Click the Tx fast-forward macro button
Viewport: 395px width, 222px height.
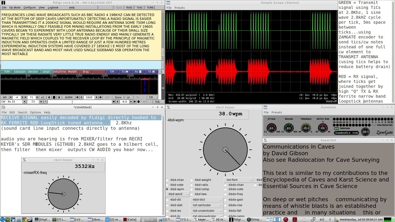point(125,72)
